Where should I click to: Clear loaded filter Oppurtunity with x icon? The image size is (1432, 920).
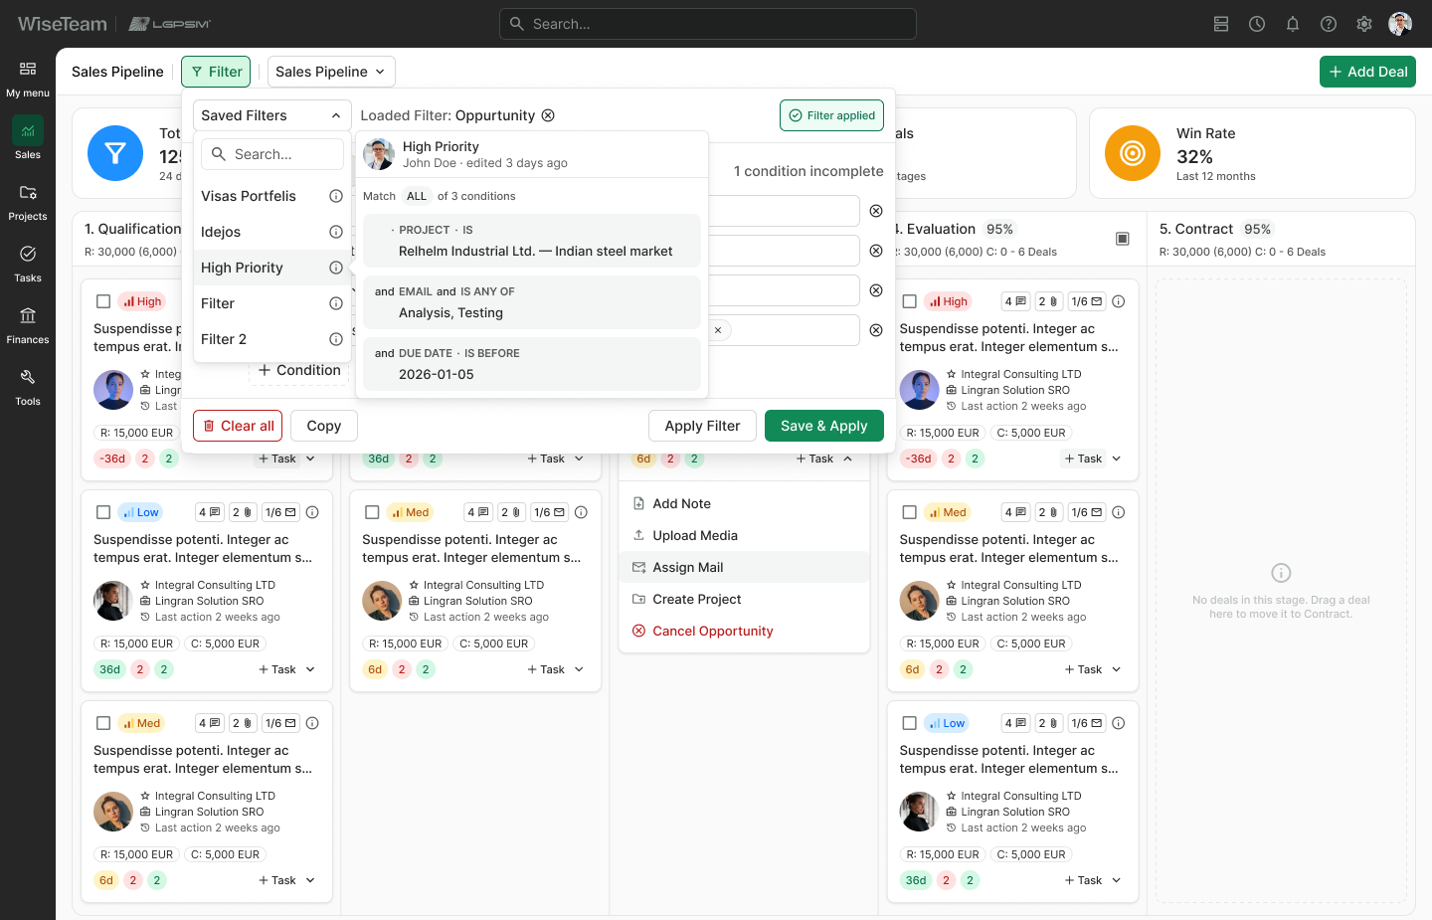(x=548, y=115)
